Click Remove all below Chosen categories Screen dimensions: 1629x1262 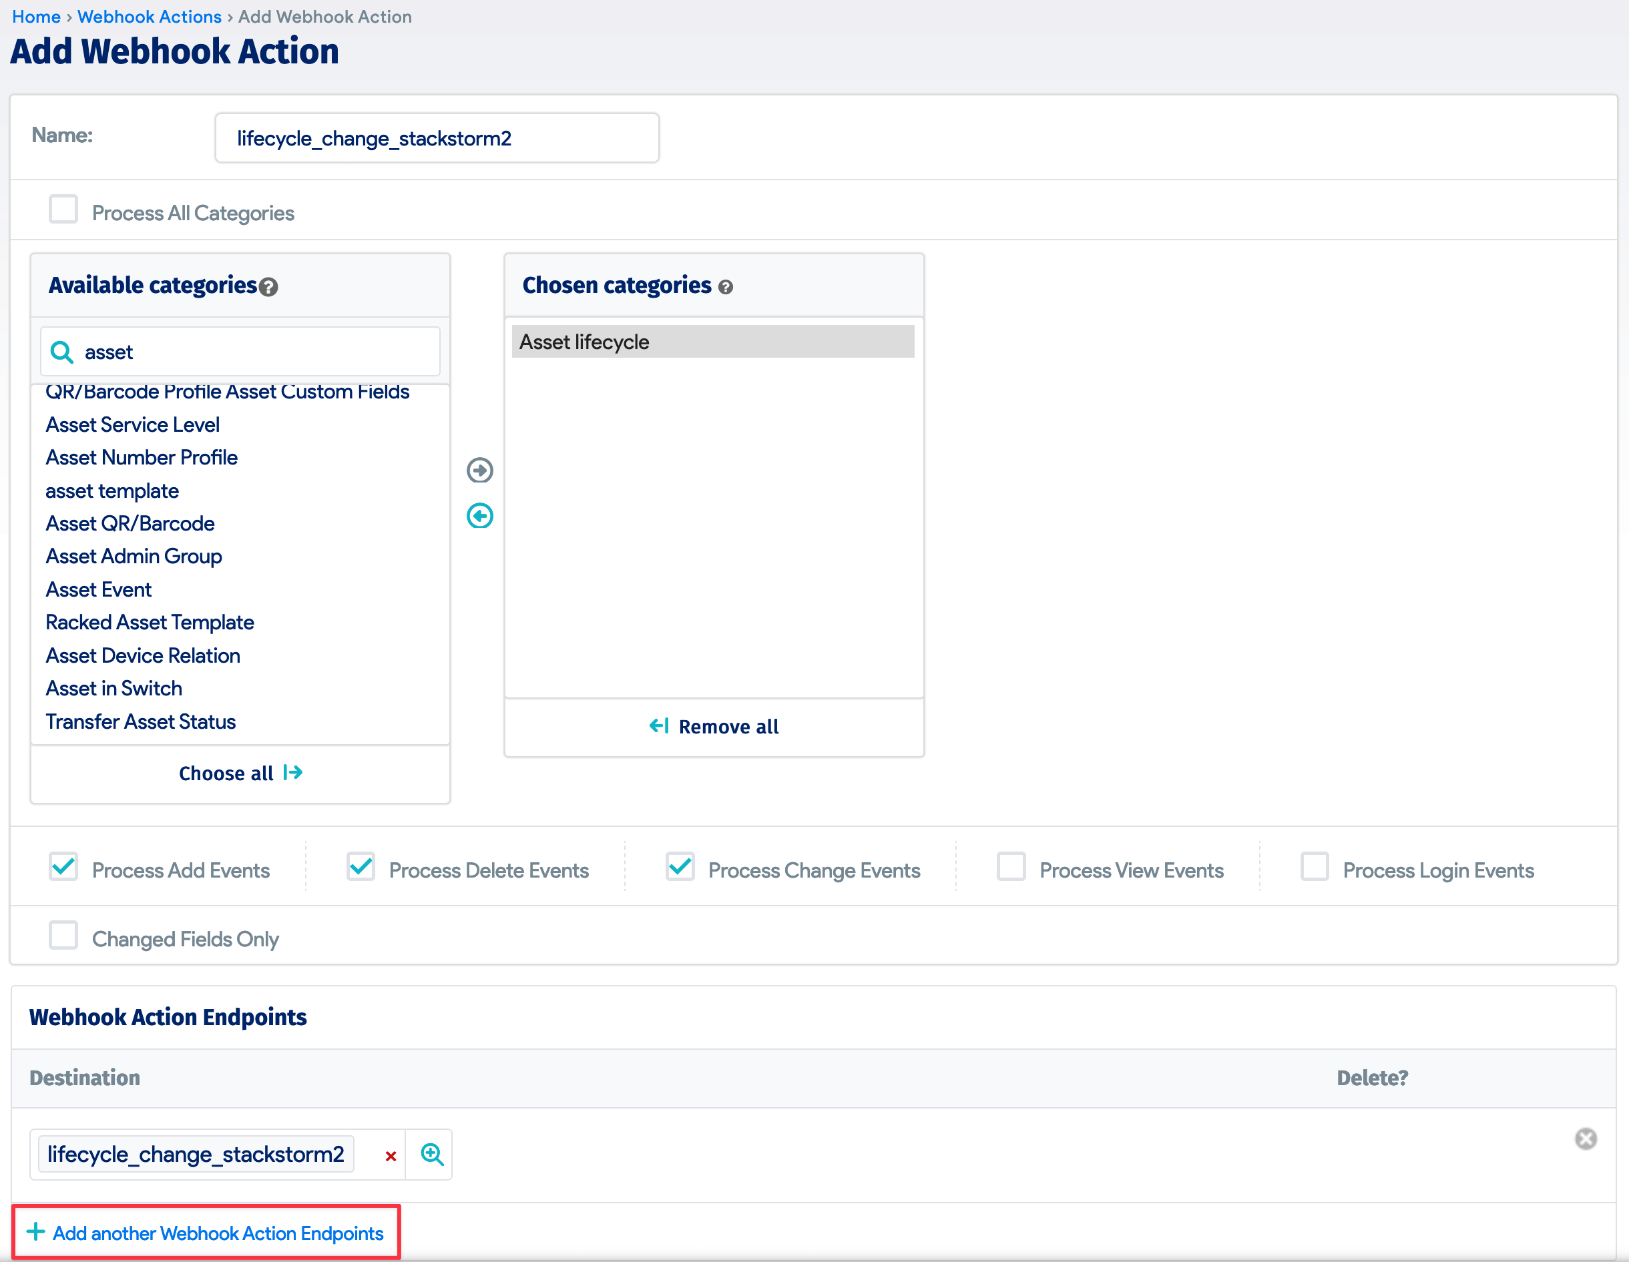(713, 726)
